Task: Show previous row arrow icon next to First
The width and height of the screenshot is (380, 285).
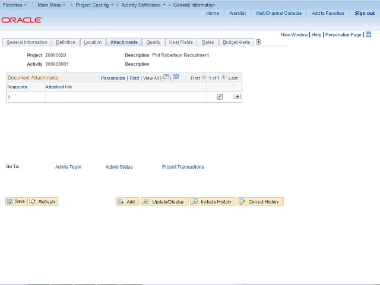Action: pyautogui.click(x=204, y=77)
